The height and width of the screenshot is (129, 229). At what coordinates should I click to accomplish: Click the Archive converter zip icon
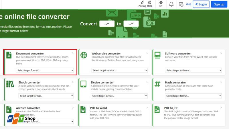pos(9,110)
